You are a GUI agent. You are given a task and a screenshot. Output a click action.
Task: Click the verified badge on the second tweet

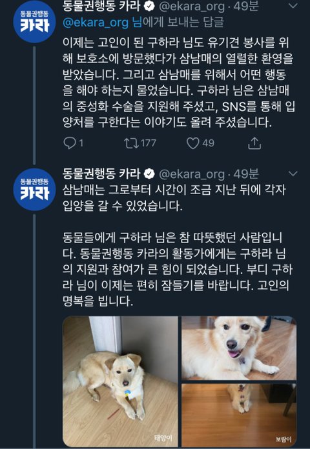[x=149, y=174]
